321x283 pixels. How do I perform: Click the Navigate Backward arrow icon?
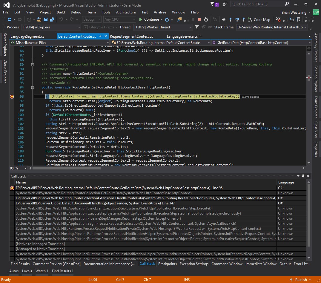pyautogui.click(x=10, y=19)
